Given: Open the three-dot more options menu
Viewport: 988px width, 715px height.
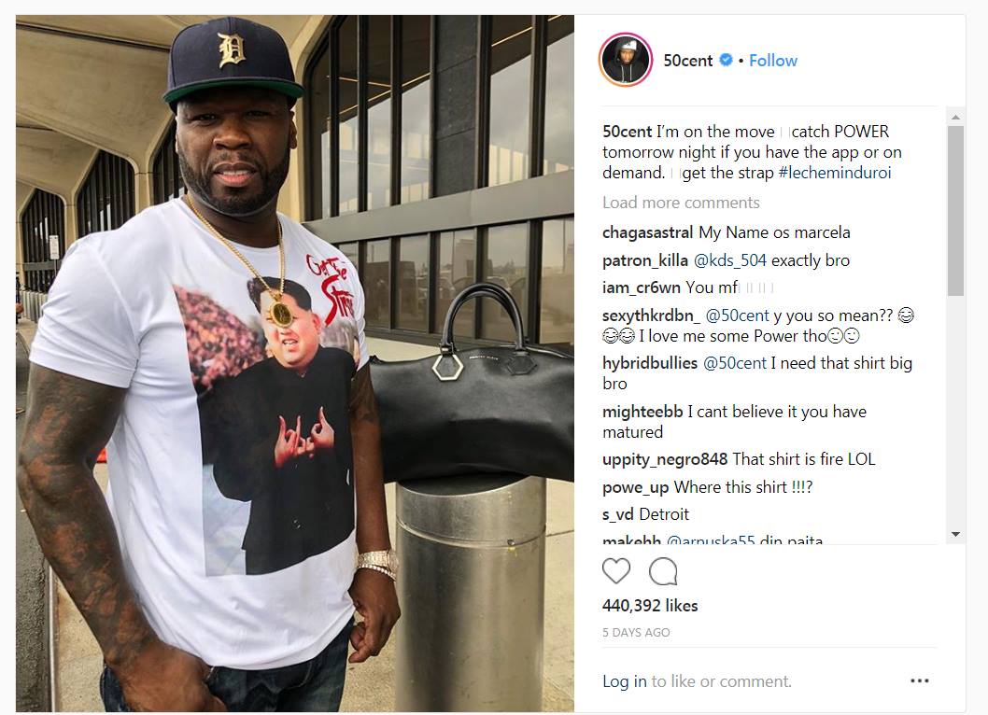Looking at the screenshot, I should coord(919,680).
